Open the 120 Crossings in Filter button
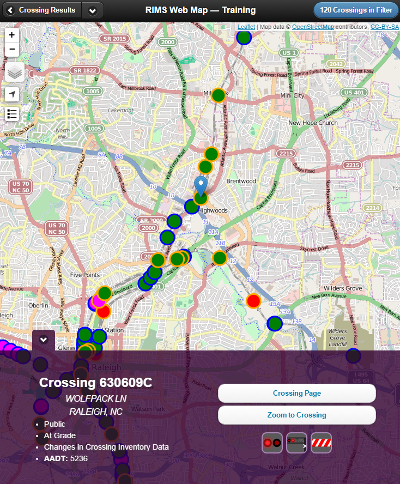The image size is (400, 484). [356, 10]
